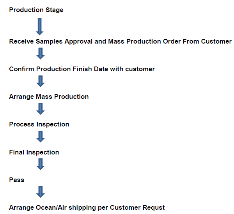Select the arrow directly above Process Inspection

point(40,109)
